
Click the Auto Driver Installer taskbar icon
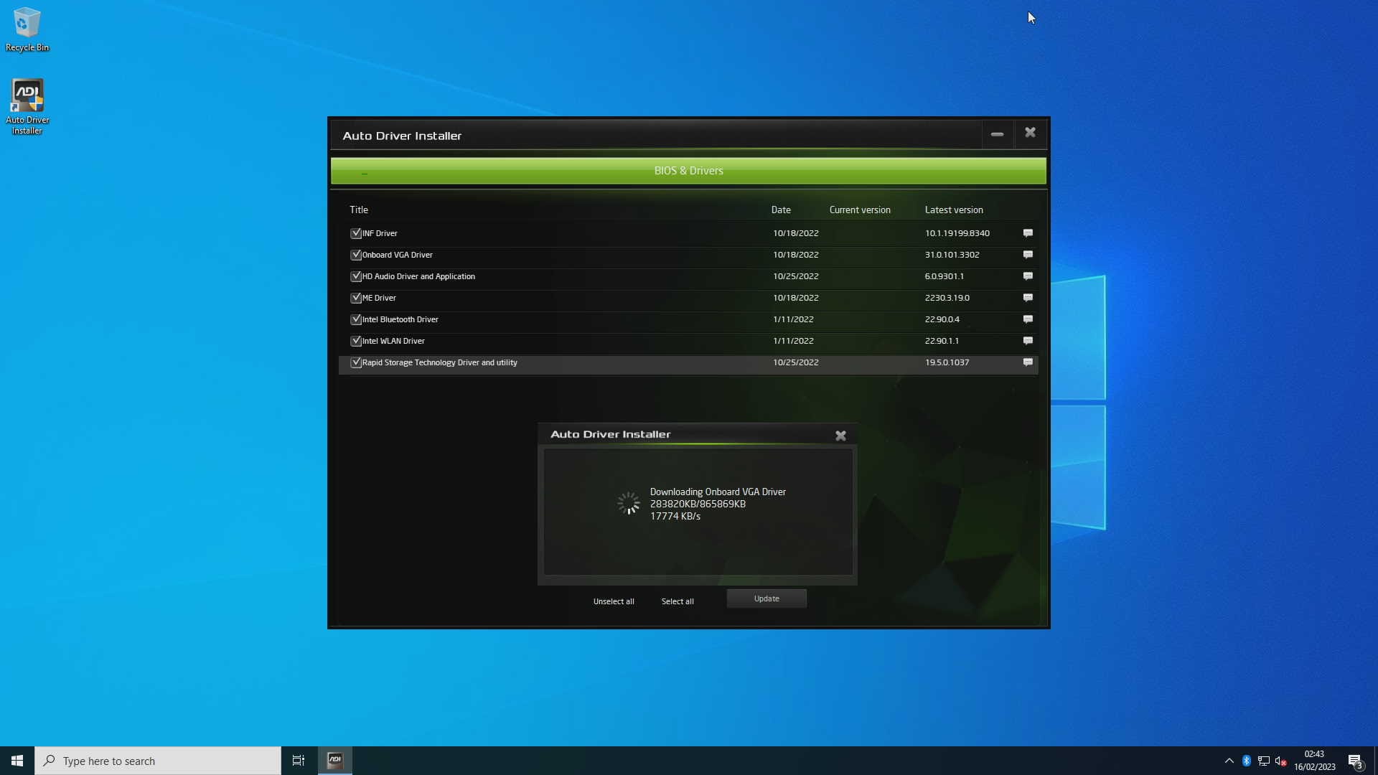pyautogui.click(x=335, y=761)
